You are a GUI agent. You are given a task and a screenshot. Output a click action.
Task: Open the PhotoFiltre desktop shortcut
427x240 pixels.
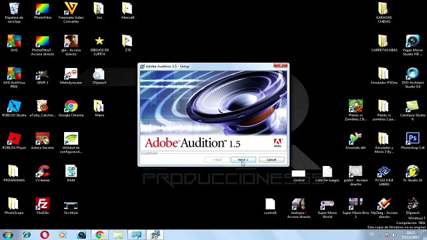tap(43, 11)
